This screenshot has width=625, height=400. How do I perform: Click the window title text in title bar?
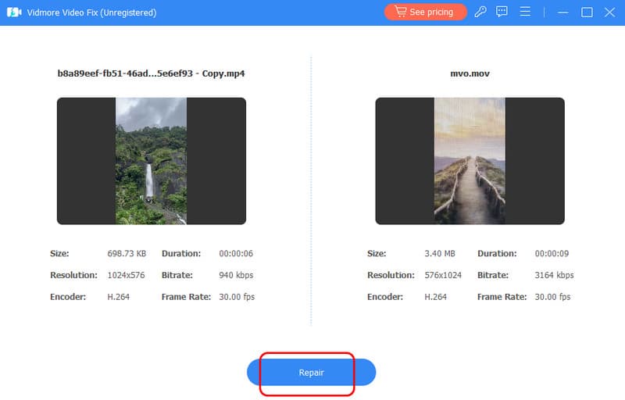click(92, 12)
